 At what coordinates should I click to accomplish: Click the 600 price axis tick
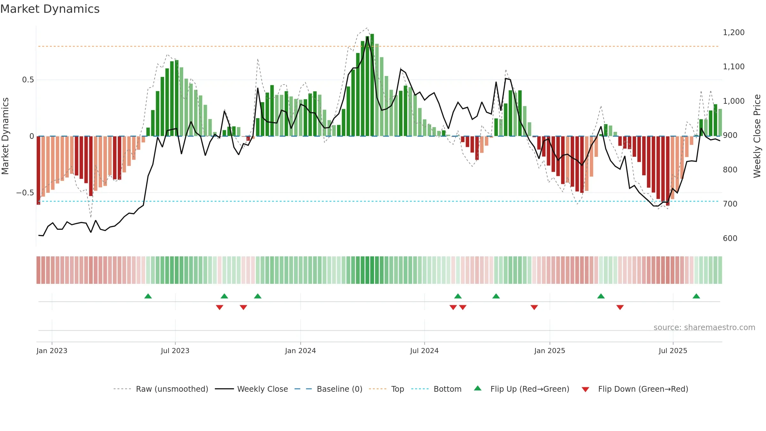pos(730,238)
